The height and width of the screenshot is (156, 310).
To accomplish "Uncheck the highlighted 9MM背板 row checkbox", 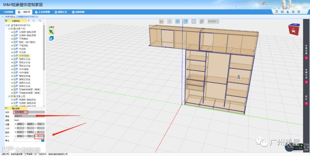I will (x=15, y=56).
